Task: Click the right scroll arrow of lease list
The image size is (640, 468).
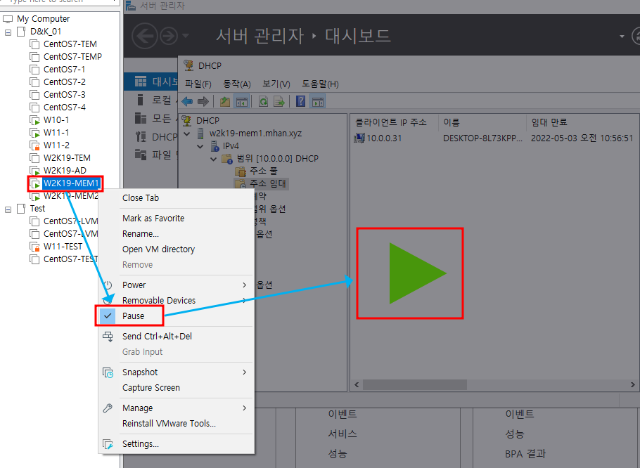Action: tap(633, 384)
